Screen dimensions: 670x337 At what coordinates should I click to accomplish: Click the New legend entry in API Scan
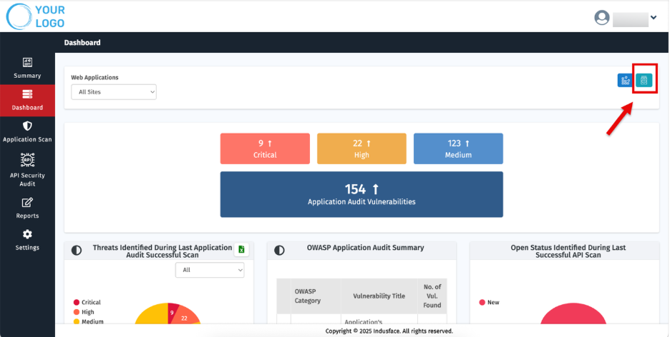click(x=489, y=303)
